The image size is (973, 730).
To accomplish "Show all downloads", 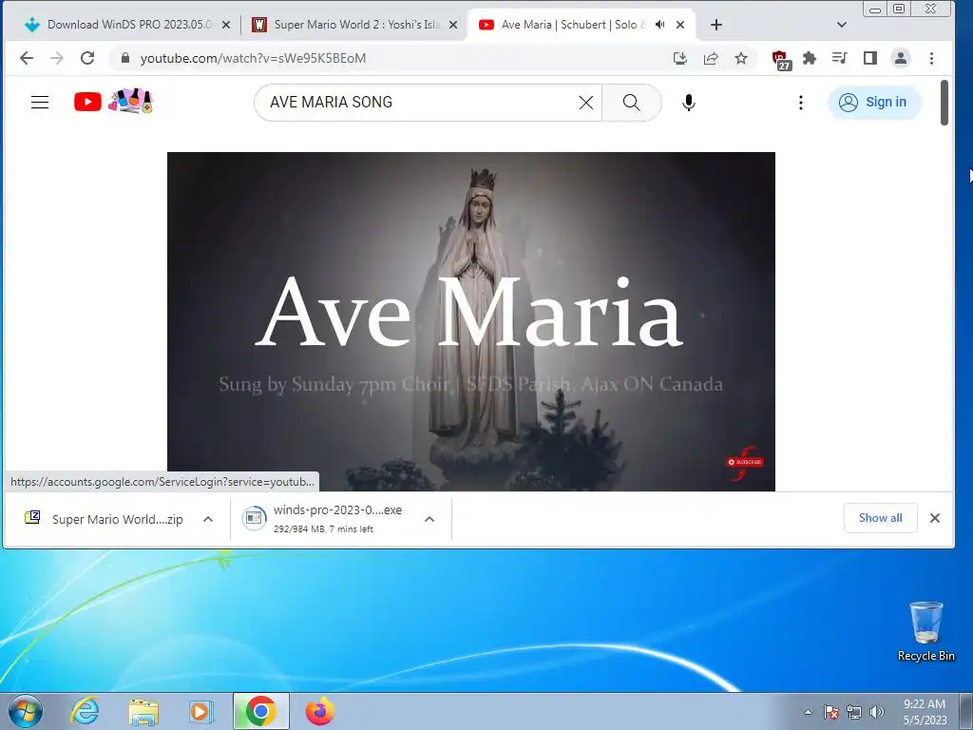I will [x=880, y=518].
